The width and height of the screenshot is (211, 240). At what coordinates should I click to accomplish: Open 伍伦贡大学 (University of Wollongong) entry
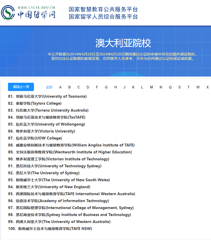[47, 124]
